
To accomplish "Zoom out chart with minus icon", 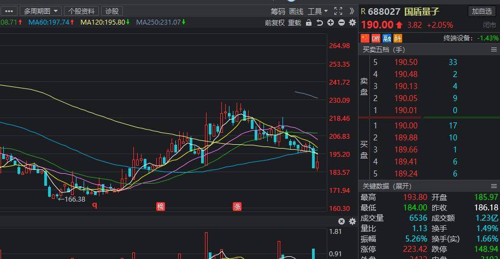I will [x=342, y=22].
